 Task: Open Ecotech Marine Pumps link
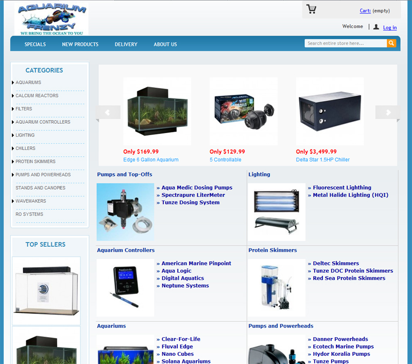(343, 346)
